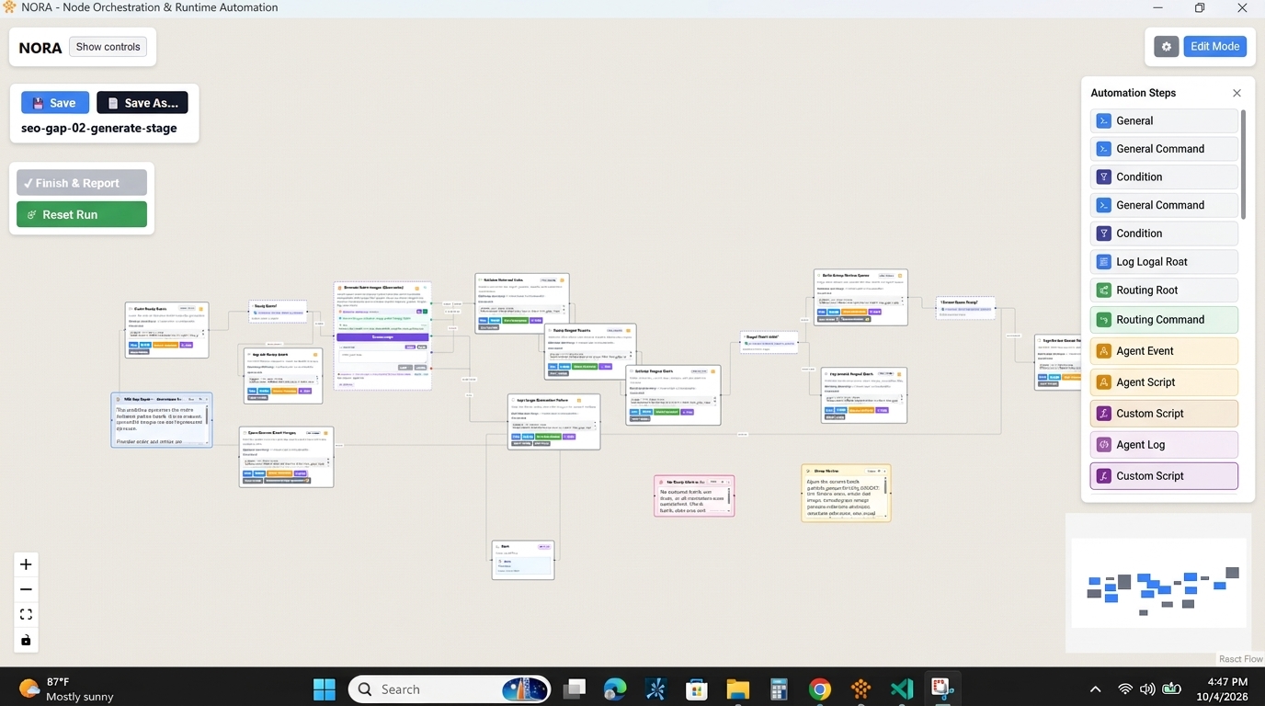Toggle the canvas interactivity lock

tap(26, 640)
